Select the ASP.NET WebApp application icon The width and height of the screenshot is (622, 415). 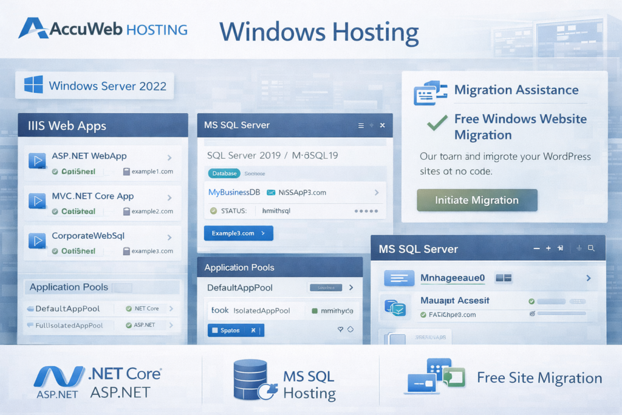click(38, 159)
